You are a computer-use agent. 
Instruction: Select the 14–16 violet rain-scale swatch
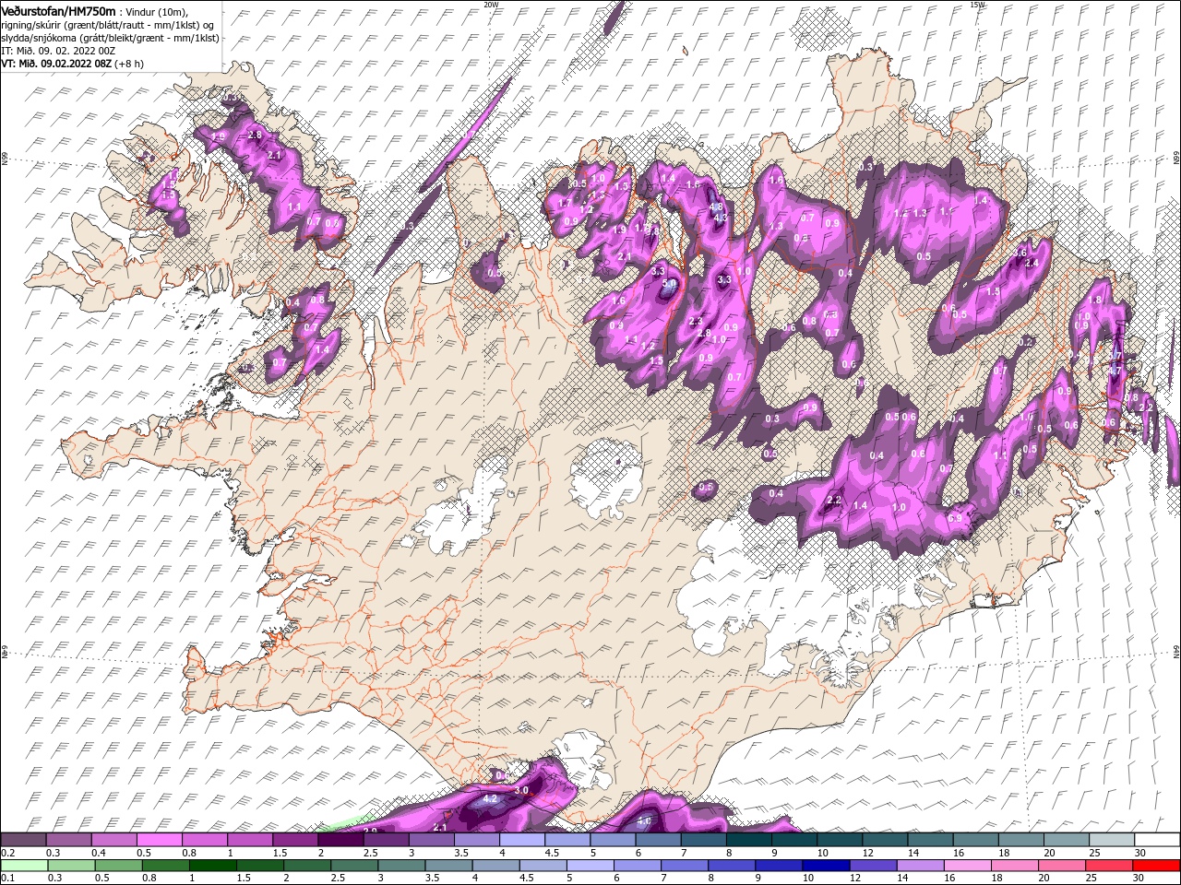coord(920,865)
